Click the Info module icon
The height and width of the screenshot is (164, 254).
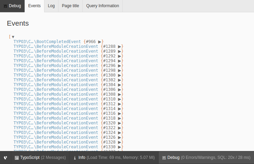(x=75, y=158)
